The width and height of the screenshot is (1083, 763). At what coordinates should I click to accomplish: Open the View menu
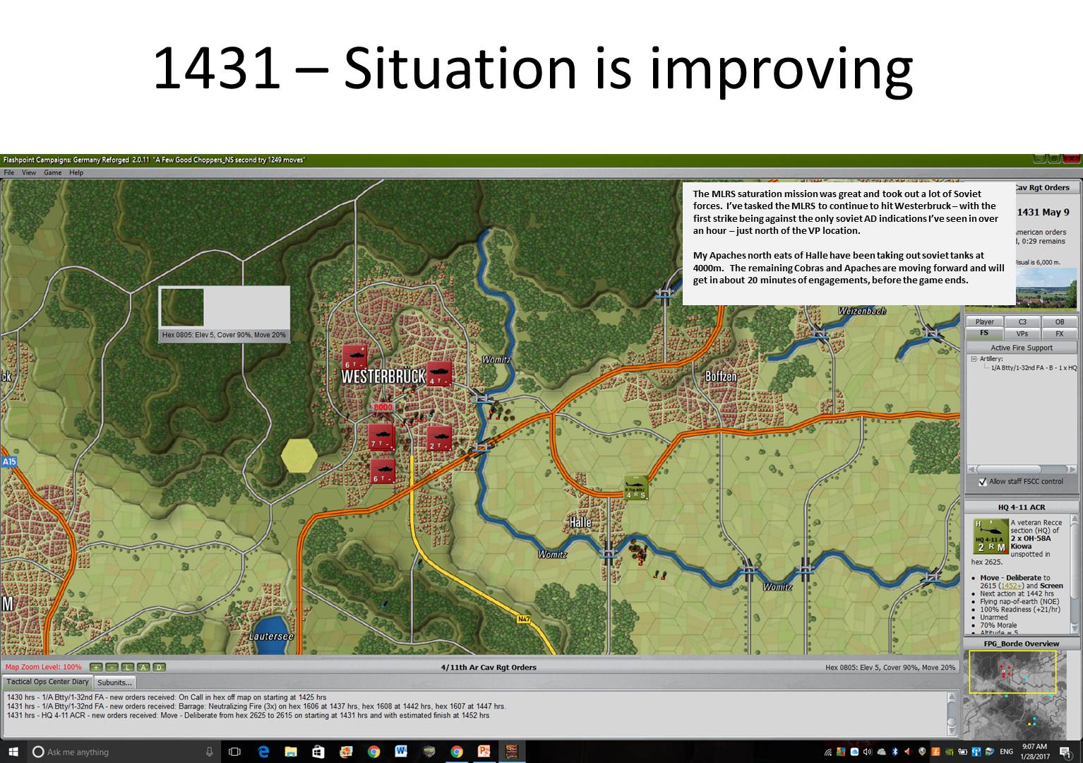[x=29, y=172]
